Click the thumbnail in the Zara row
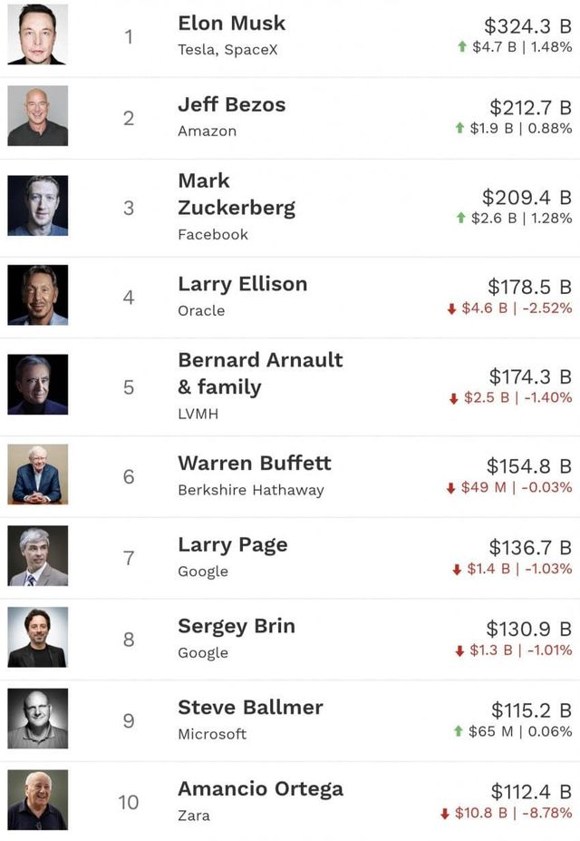580x841 pixels. [x=38, y=800]
